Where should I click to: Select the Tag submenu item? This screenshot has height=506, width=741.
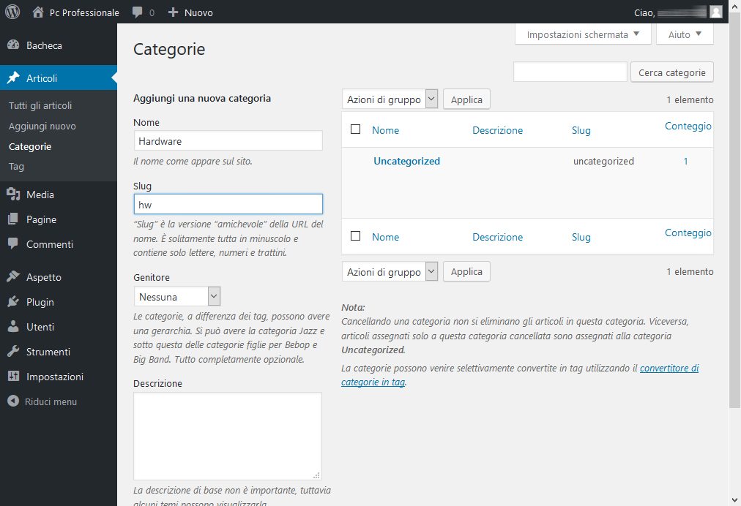[x=16, y=166]
